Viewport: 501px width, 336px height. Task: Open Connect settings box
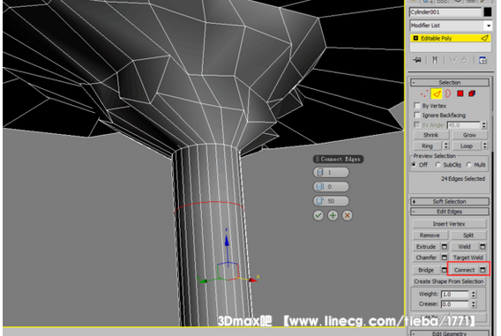click(x=482, y=270)
